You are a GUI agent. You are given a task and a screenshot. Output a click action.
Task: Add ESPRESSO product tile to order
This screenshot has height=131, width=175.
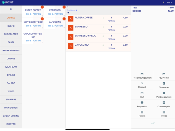click(55, 11)
